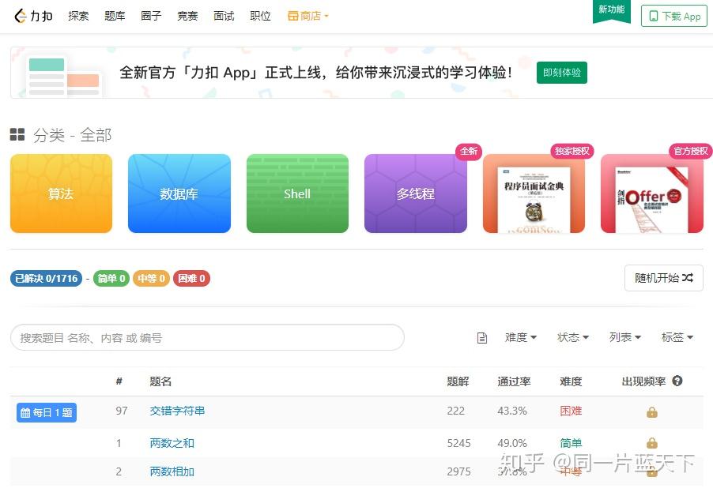The width and height of the screenshot is (713, 492).
Task: Click the 每日 1 题 calendar badge
Action: point(47,412)
